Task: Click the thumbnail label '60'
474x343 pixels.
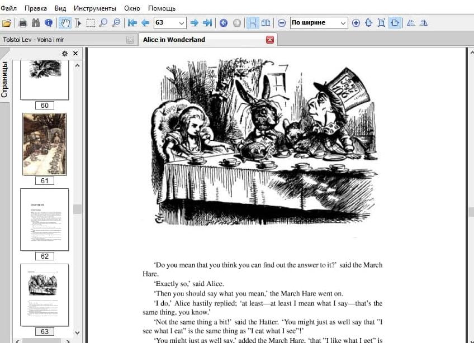Action: click(45, 105)
